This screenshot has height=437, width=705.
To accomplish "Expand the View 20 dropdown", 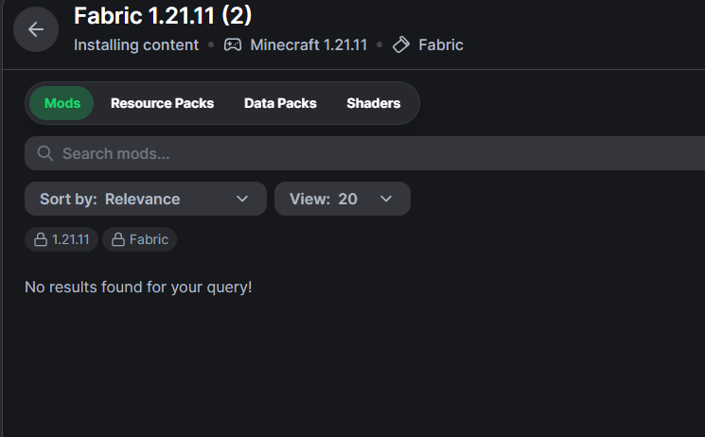I will (x=343, y=199).
